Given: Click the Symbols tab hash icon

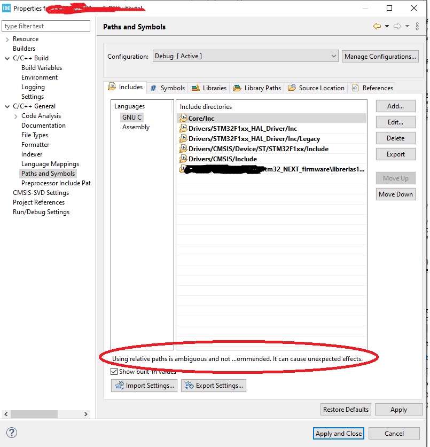Looking at the screenshot, I should pos(153,88).
